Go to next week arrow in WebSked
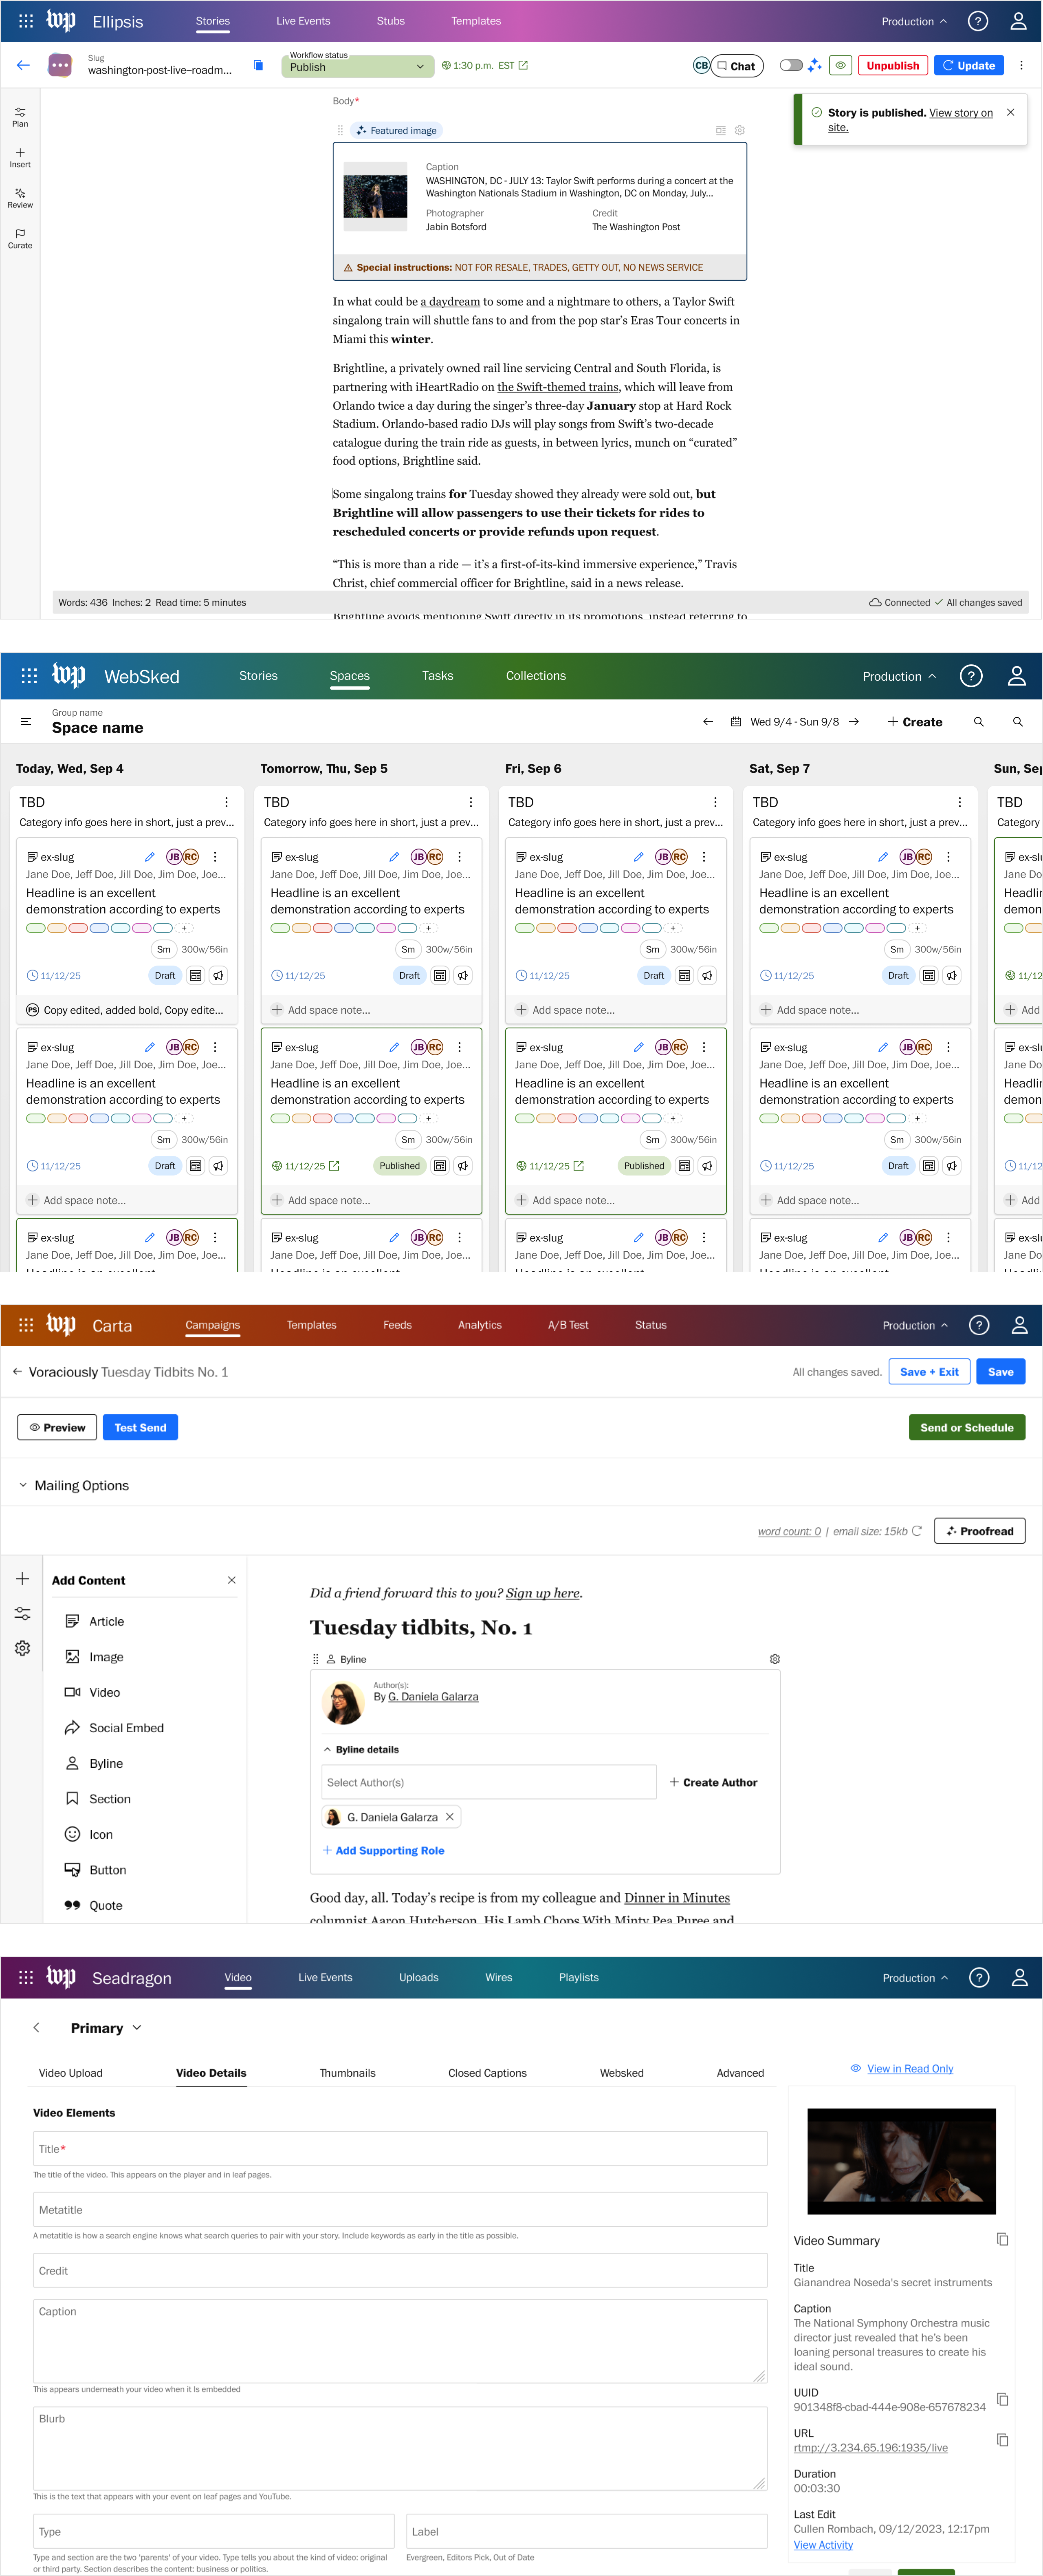This screenshot has height=2576, width=1043. [x=854, y=722]
